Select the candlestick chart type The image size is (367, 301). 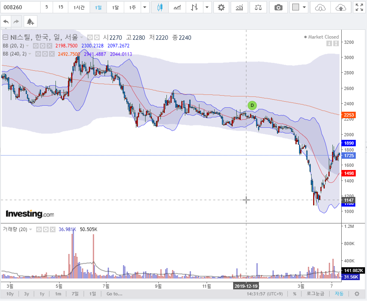tap(160, 8)
